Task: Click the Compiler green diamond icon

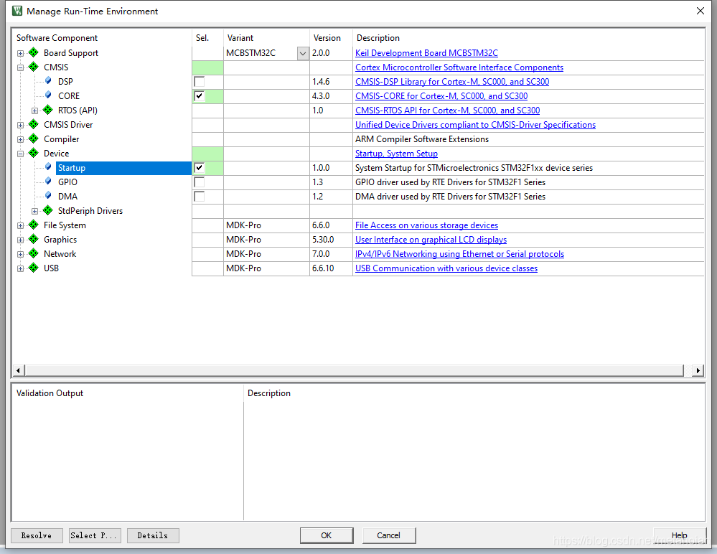Action: (34, 138)
